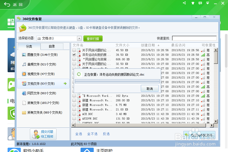Click the image files category icon
This screenshot has height=152, width=228.
[x=24, y=55]
